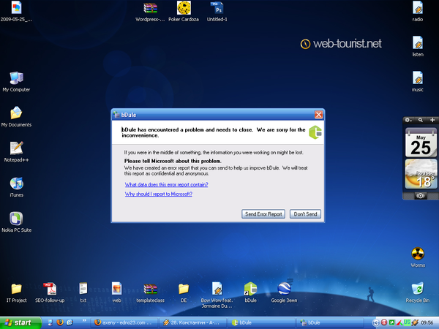Click the weather gadget showing 18°
This screenshot has height=329, width=439.
tap(421, 174)
